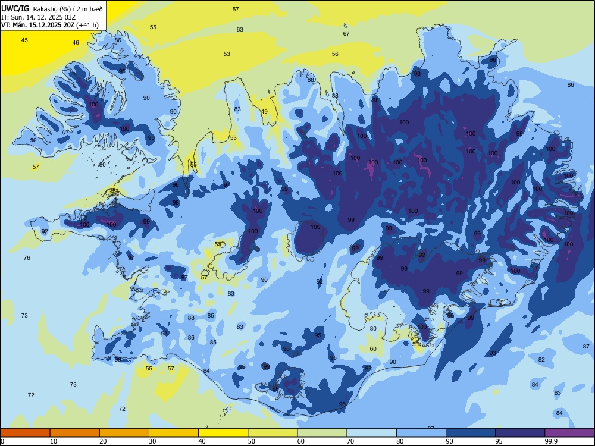The width and height of the screenshot is (595, 446).
Task: Choose the 30–40 amber legend swatch
Action: pos(174,433)
